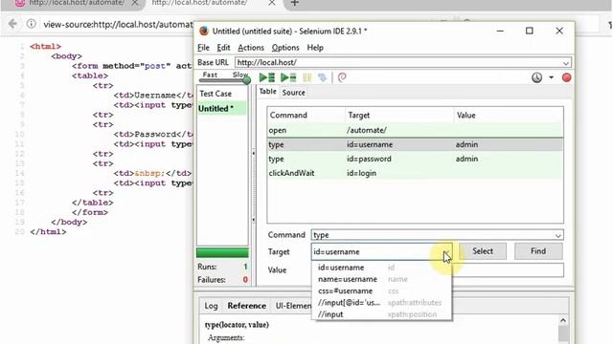Switch to the Source tab

[x=294, y=93]
